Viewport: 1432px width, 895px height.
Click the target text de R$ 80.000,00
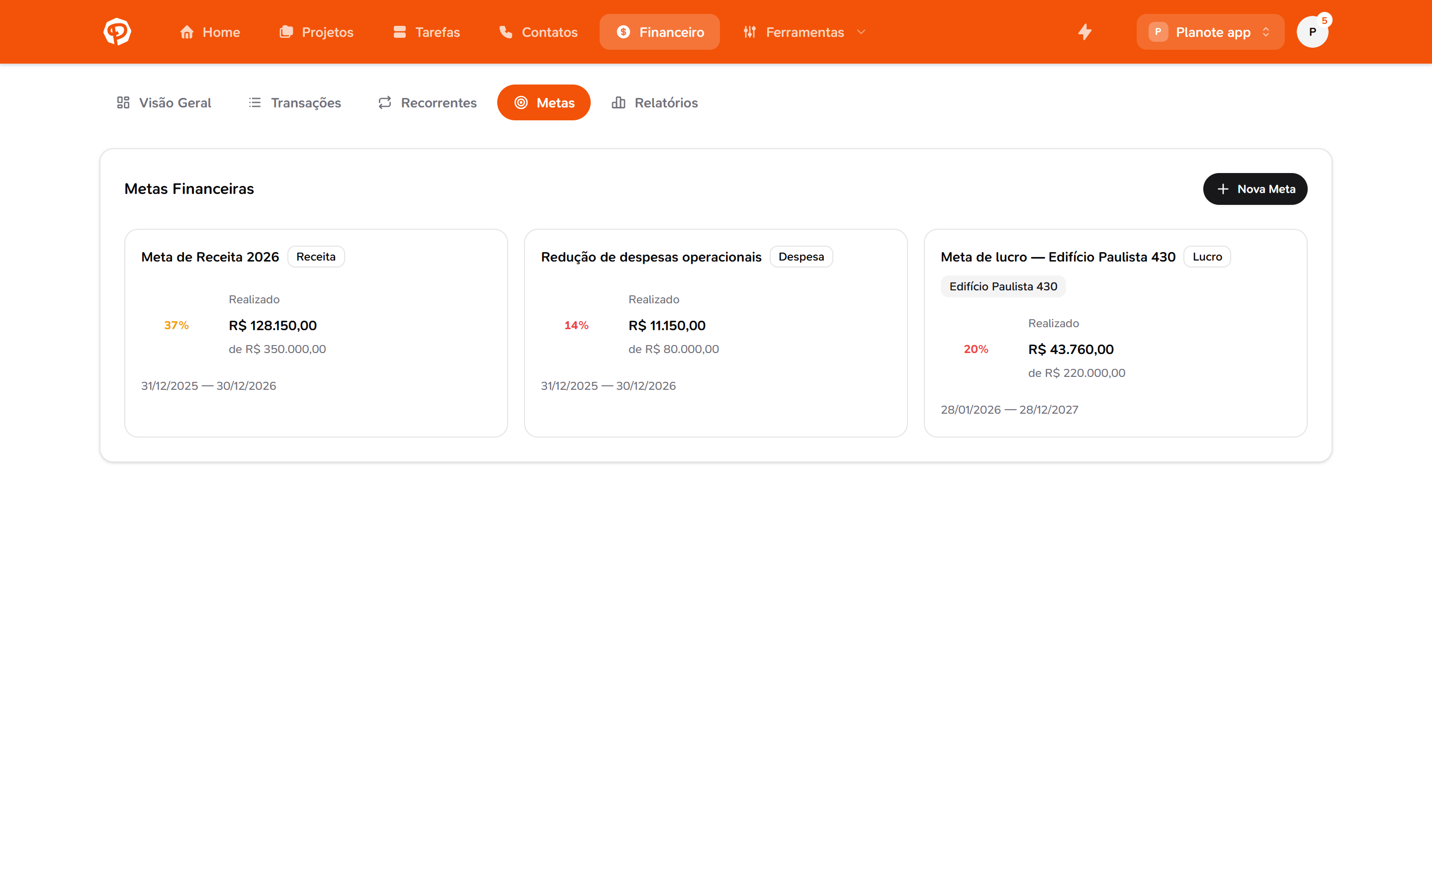coord(674,349)
